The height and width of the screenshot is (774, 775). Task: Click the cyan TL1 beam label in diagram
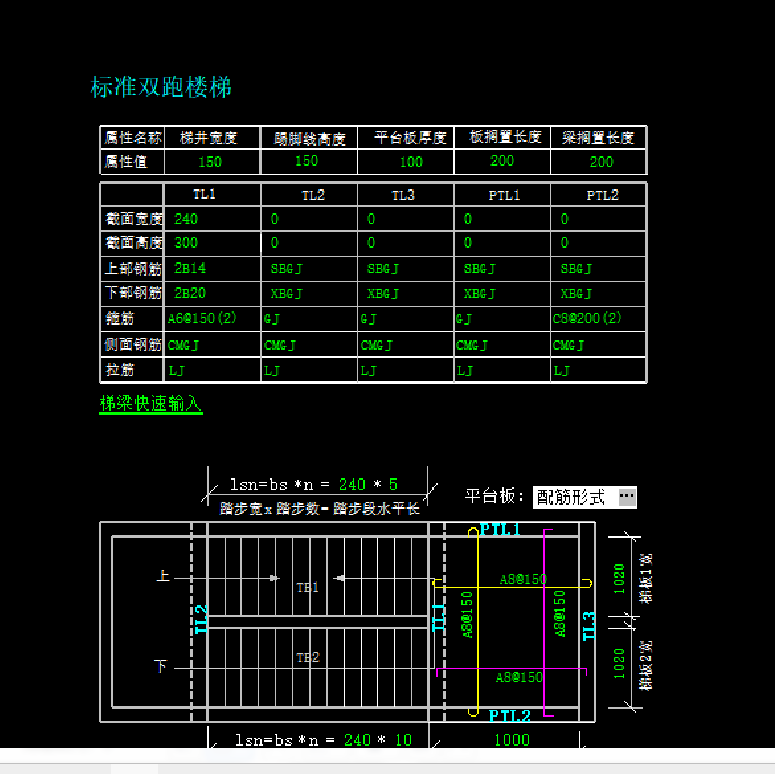[438, 617]
